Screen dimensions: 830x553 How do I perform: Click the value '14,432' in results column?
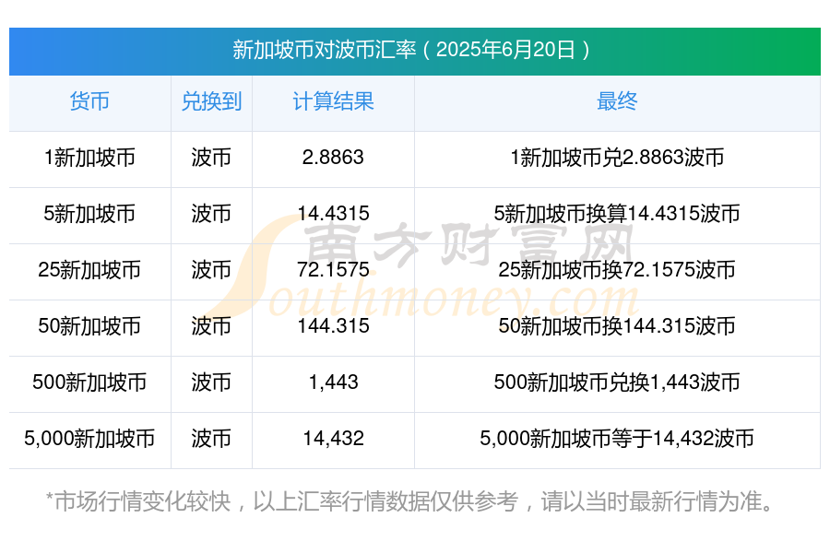pyautogui.click(x=333, y=439)
